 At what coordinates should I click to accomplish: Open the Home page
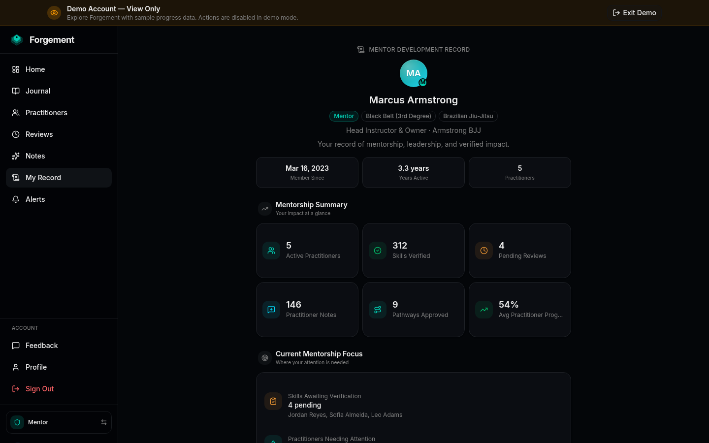pos(59,69)
